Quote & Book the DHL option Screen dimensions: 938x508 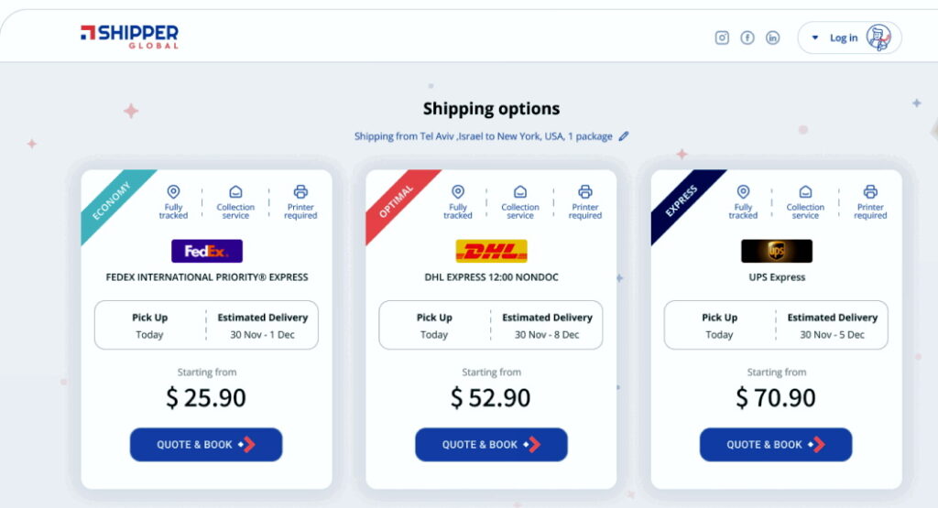click(491, 445)
